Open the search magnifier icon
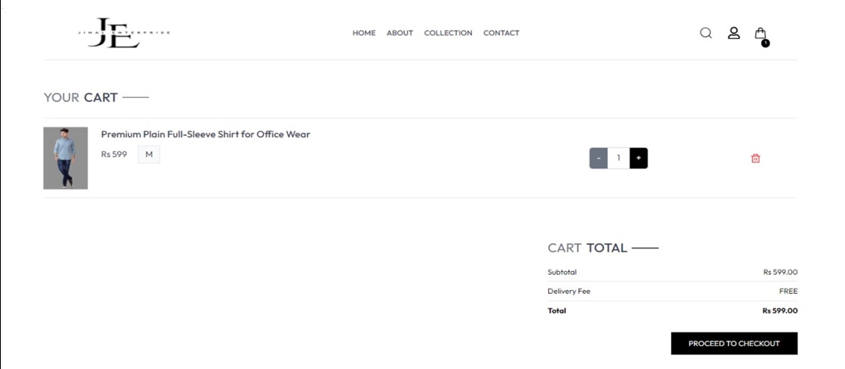Image resolution: width=845 pixels, height=369 pixels. tap(706, 33)
